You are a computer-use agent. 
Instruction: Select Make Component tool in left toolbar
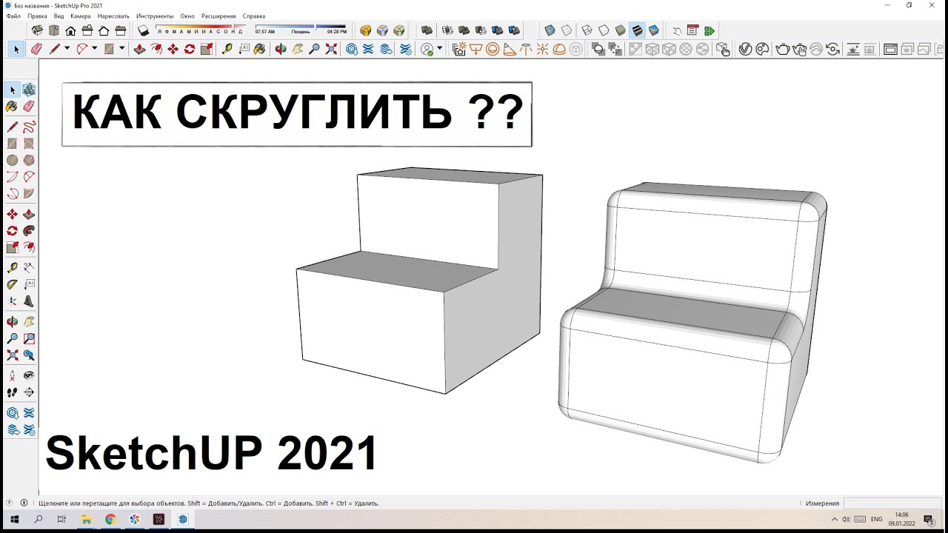click(29, 90)
